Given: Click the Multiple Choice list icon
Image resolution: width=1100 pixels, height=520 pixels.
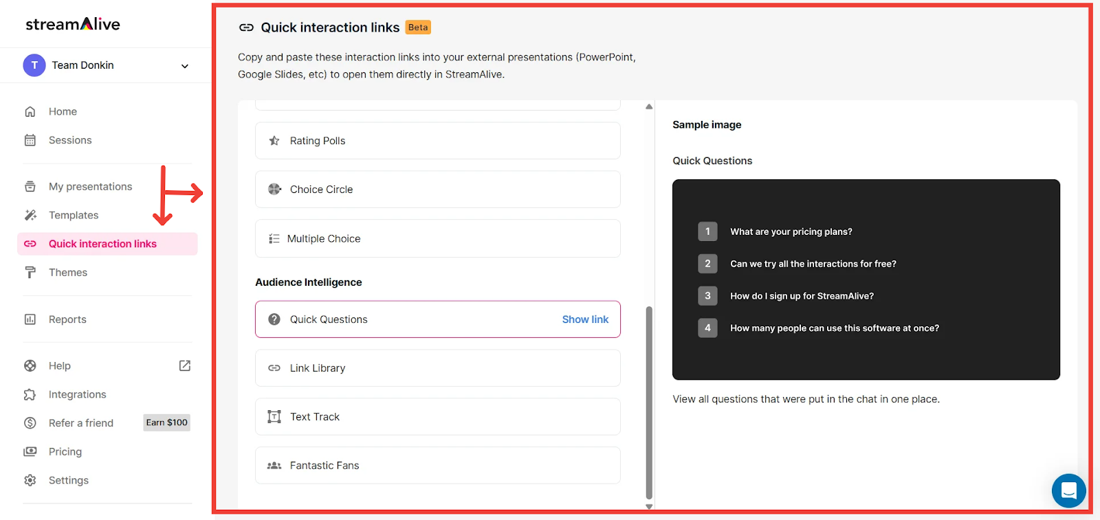Looking at the screenshot, I should [x=274, y=239].
